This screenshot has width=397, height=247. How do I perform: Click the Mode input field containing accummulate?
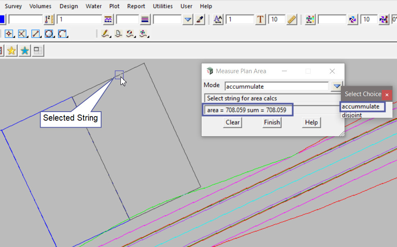point(277,86)
